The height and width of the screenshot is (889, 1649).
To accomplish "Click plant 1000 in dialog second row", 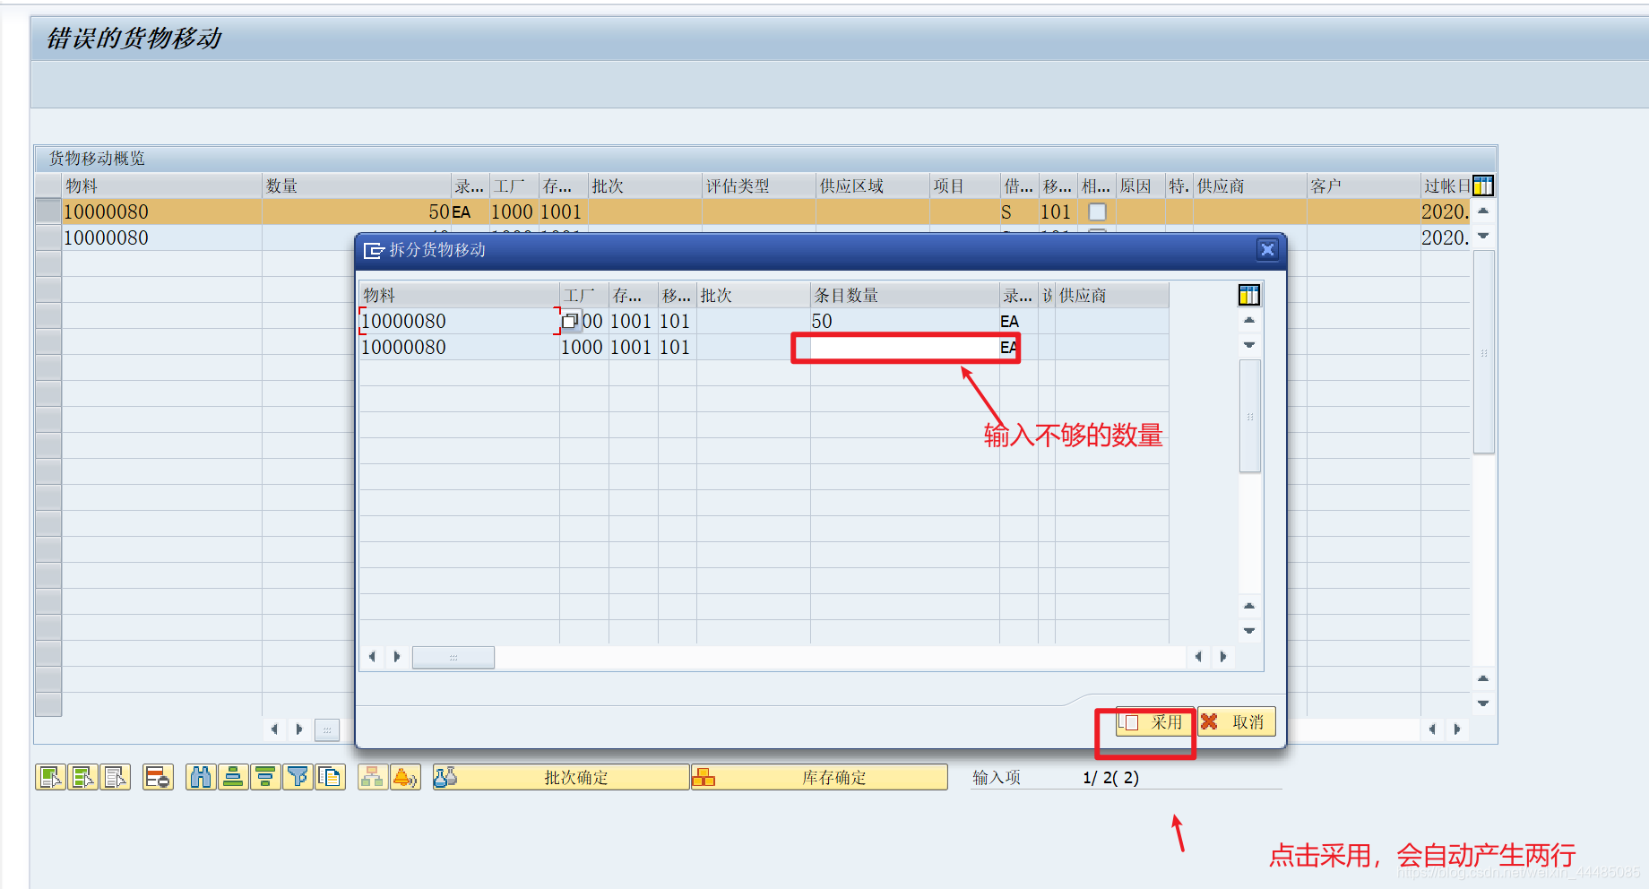I will pyautogui.click(x=583, y=348).
